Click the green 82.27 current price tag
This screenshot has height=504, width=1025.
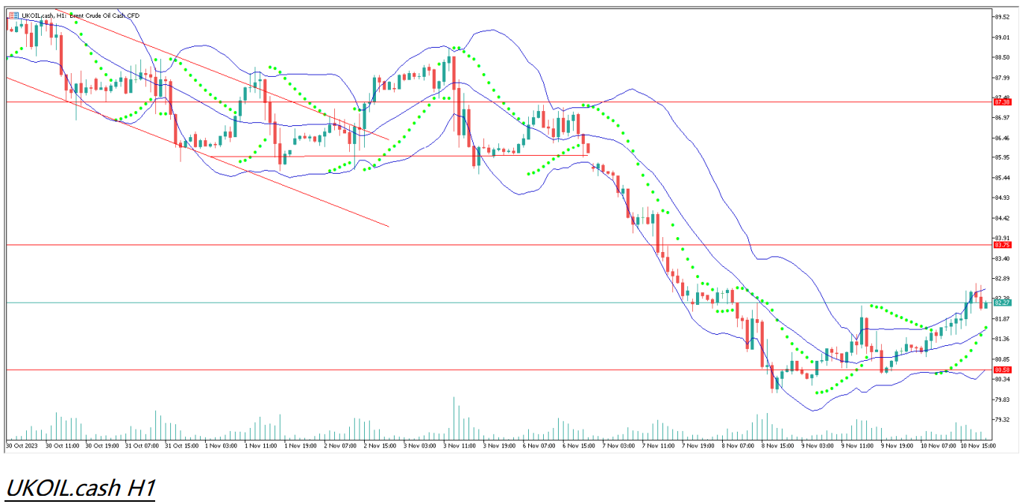1002,303
